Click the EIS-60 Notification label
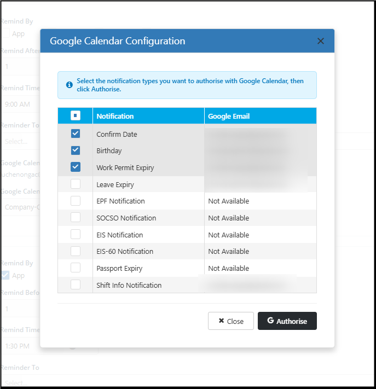The height and width of the screenshot is (389, 376). 125,251
